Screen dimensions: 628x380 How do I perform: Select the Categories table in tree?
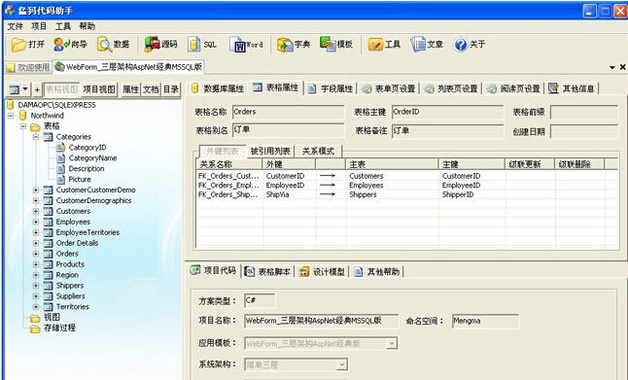(73, 137)
